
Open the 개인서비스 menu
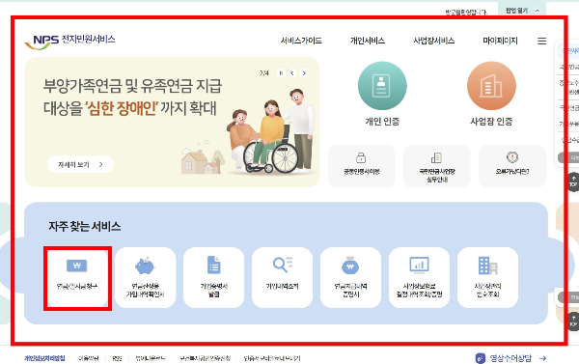click(x=368, y=41)
